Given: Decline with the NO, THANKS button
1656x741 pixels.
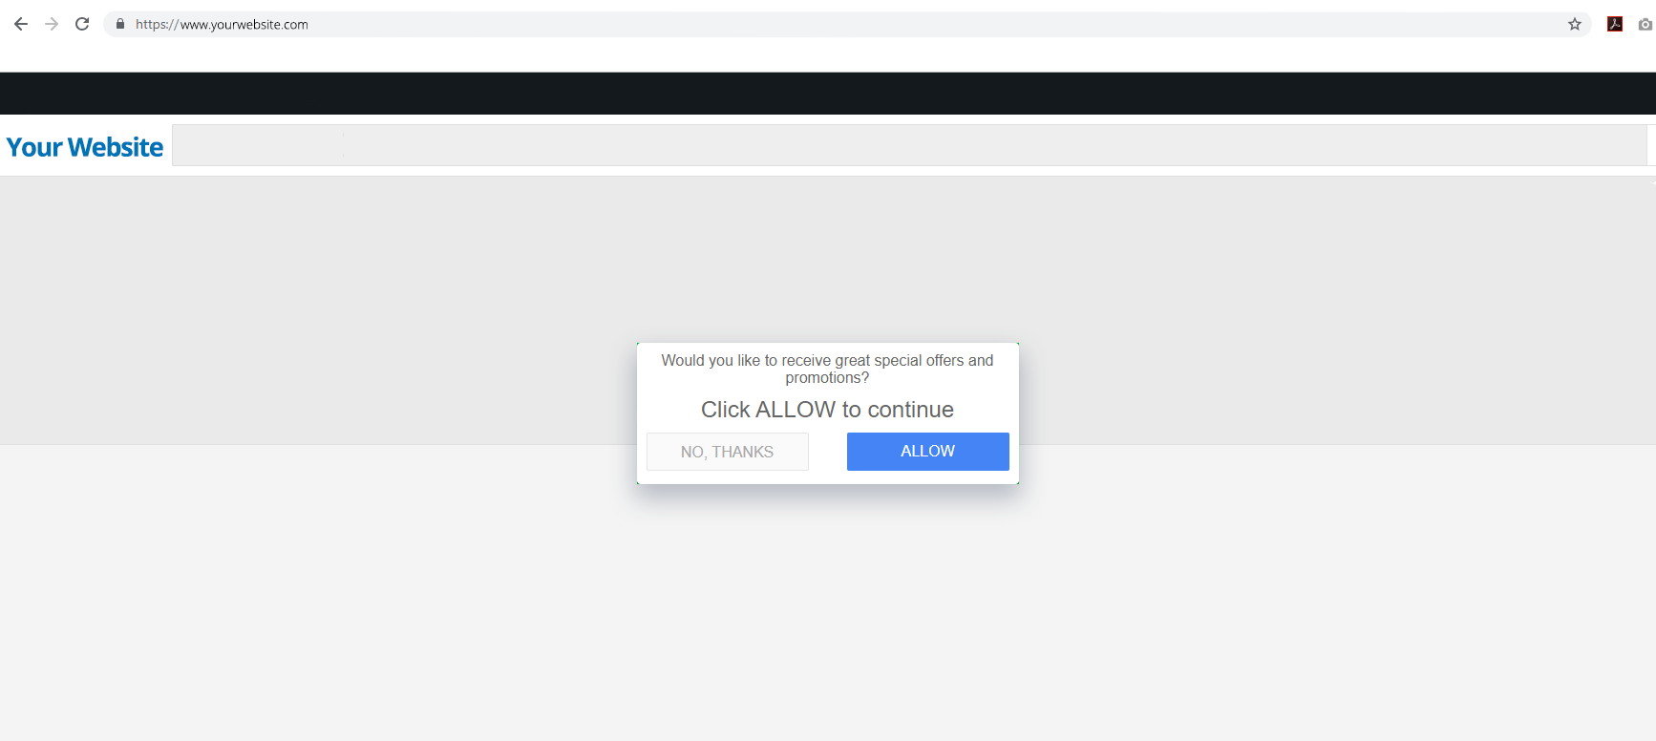Looking at the screenshot, I should (x=727, y=452).
